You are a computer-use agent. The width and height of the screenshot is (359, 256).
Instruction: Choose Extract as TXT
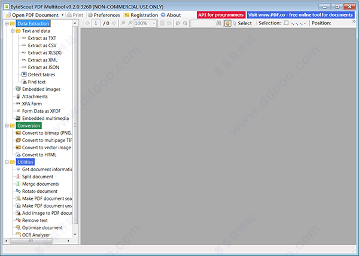[x=42, y=38]
